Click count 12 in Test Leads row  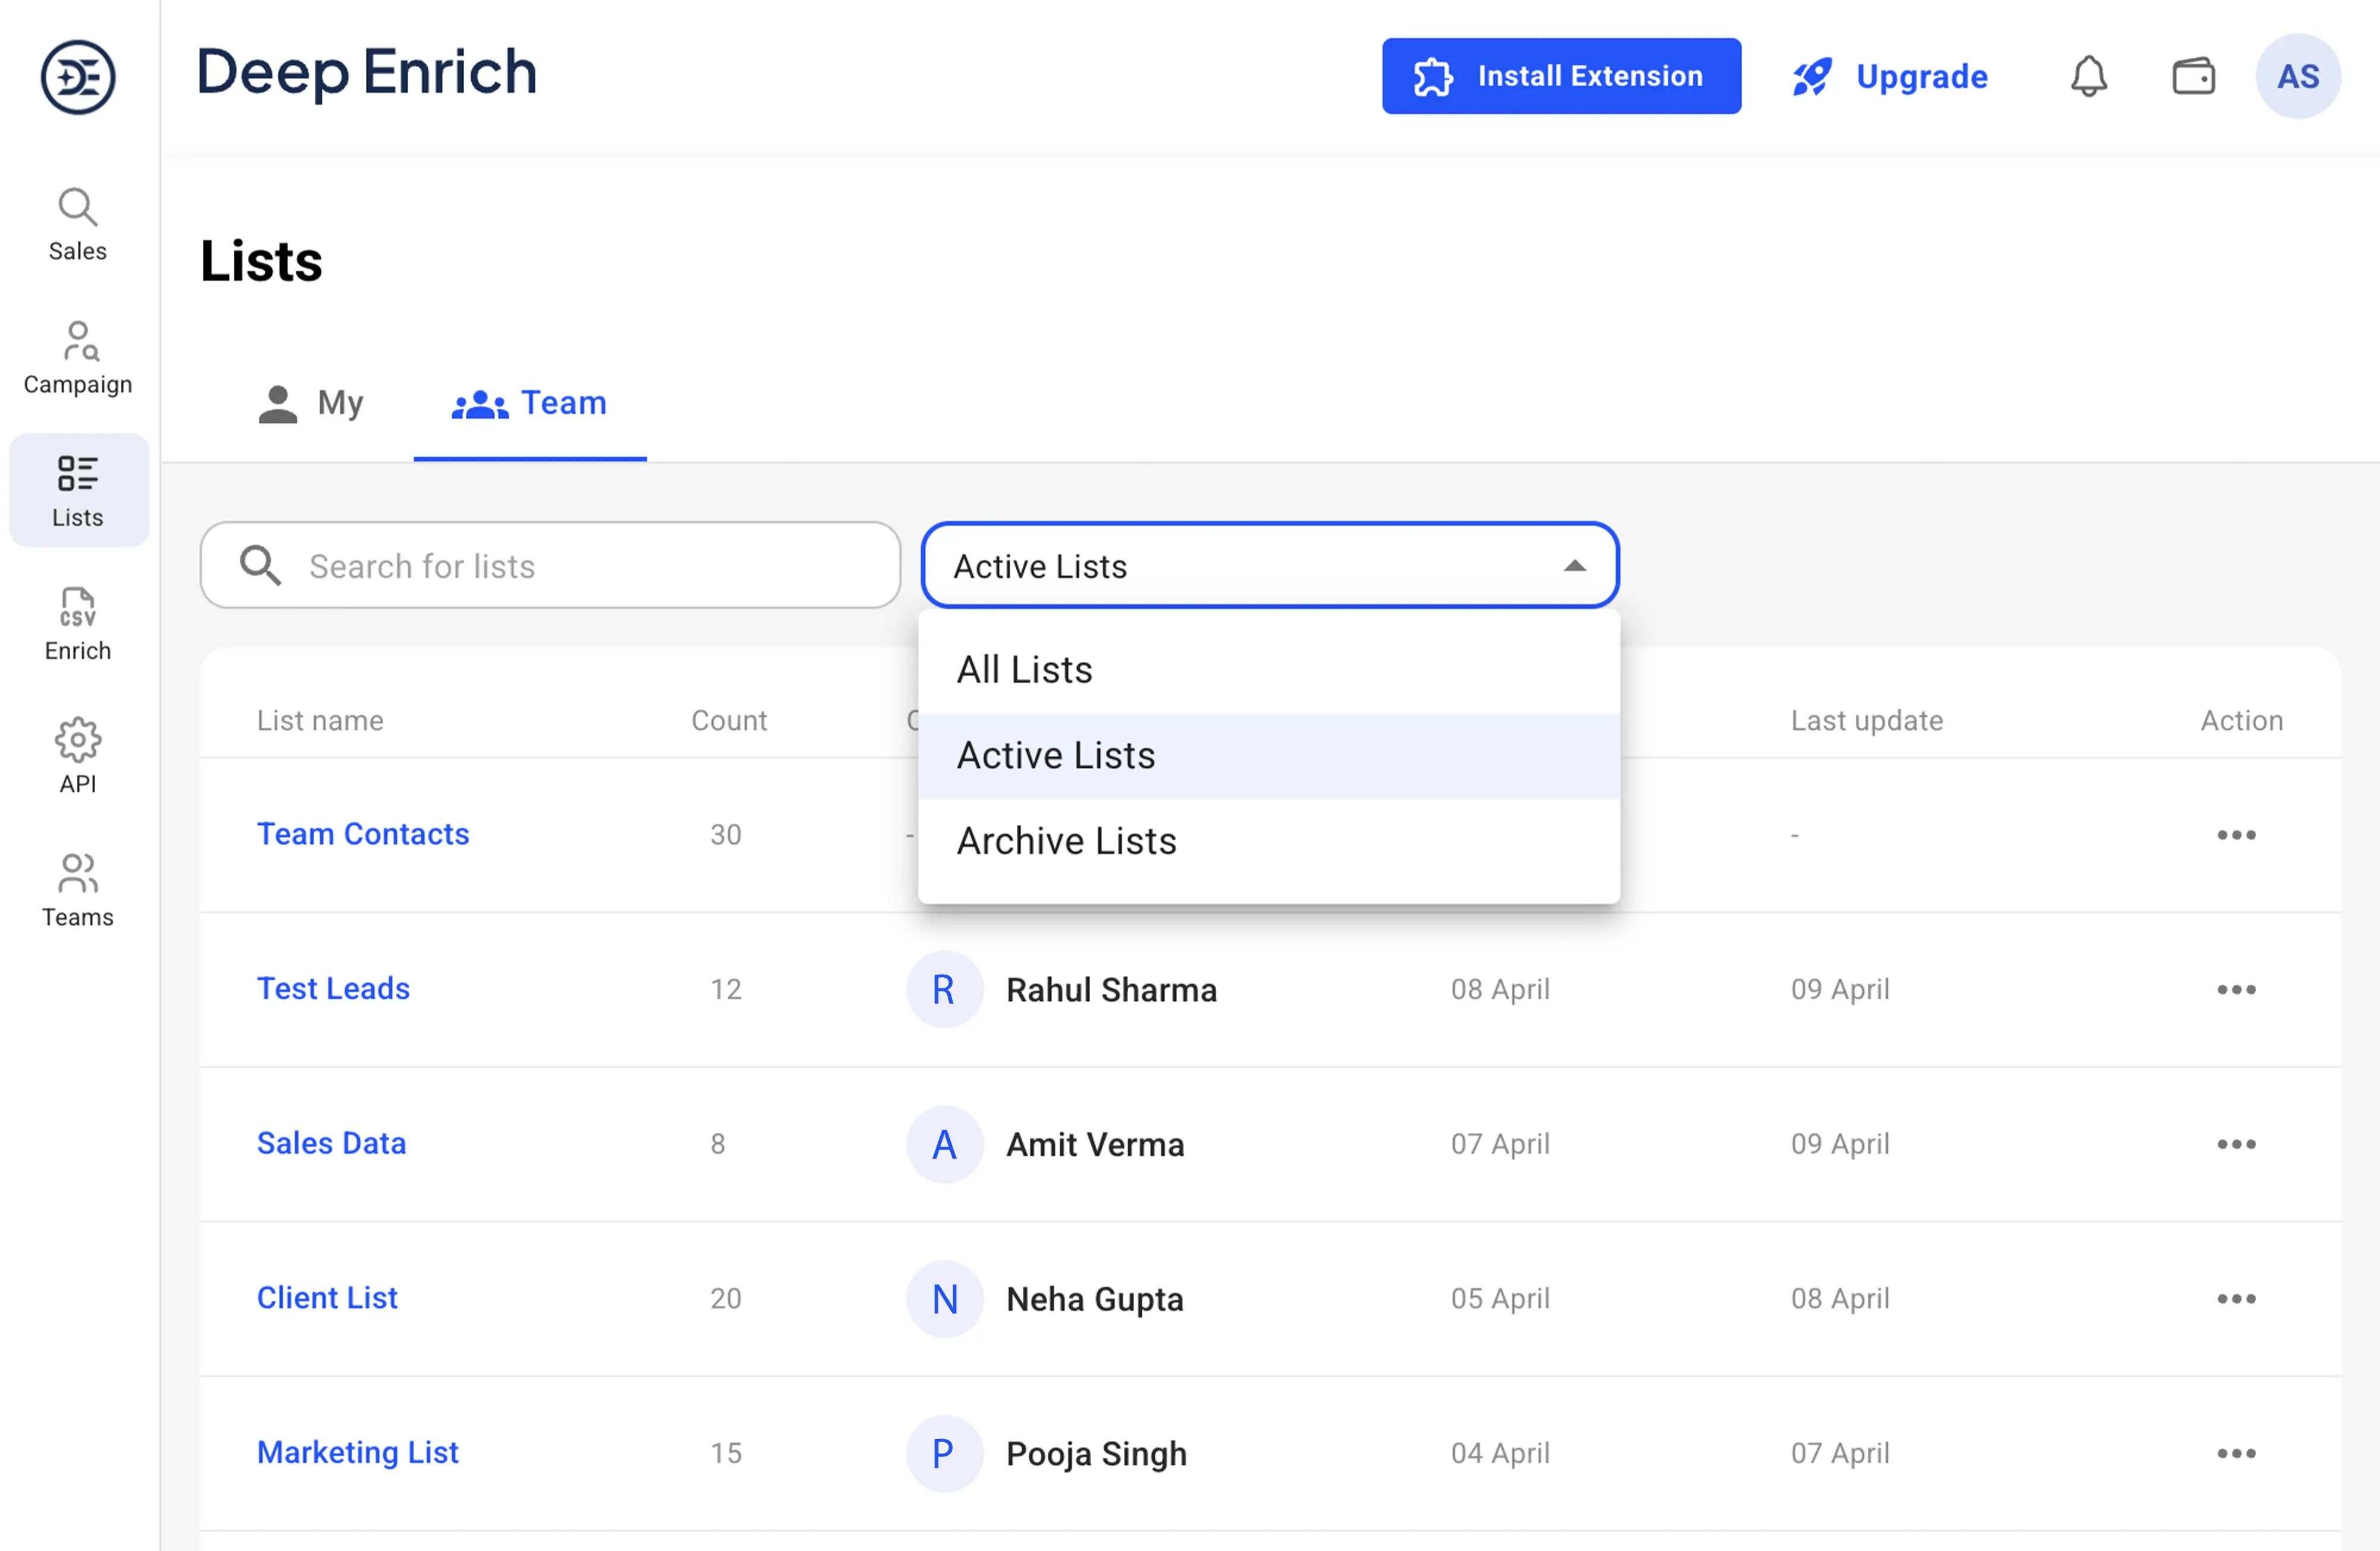(x=726, y=990)
